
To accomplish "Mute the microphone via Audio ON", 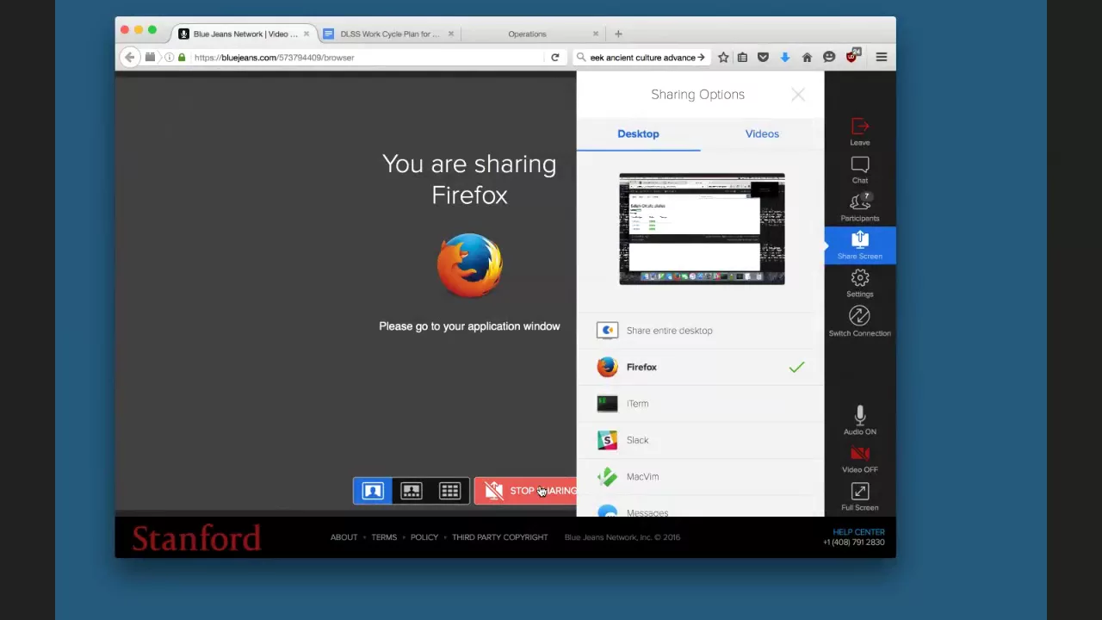I will tap(859, 420).
